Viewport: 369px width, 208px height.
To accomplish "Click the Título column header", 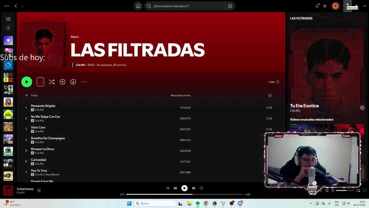I will [x=34, y=95].
